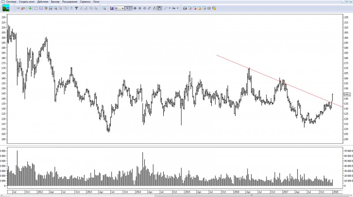The width and height of the screenshot is (353, 197).
Task: Click the magnifier search icon
Action: (x=104, y=8)
